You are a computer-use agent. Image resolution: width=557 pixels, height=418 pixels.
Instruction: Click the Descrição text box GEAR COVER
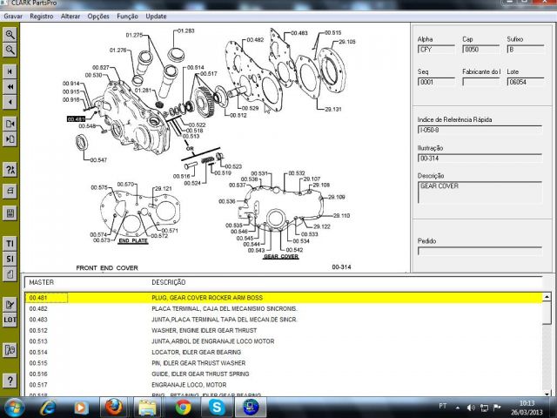480,192
